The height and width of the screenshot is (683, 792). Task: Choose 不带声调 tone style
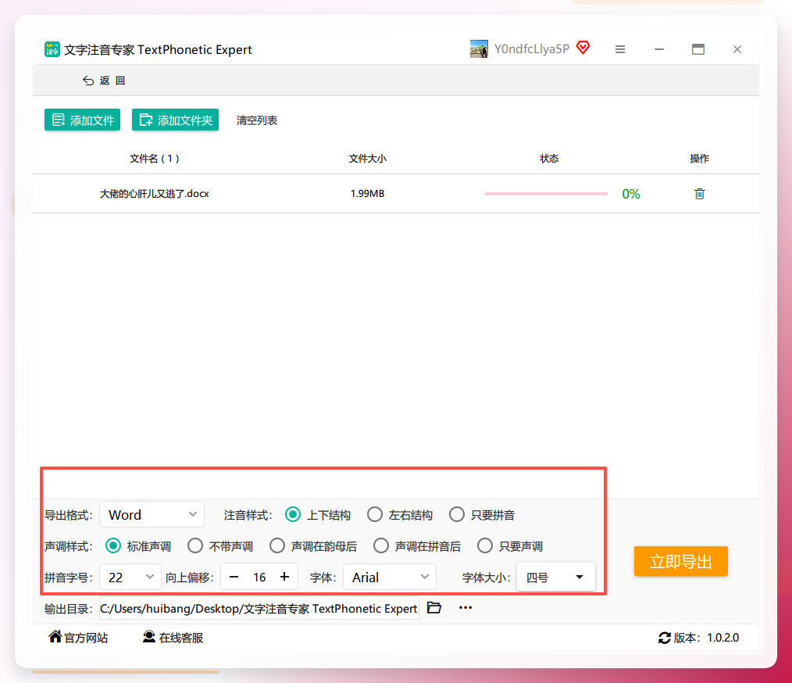coord(220,546)
